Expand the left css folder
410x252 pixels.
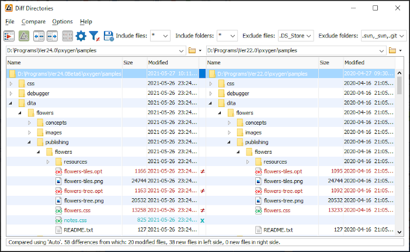11,84
